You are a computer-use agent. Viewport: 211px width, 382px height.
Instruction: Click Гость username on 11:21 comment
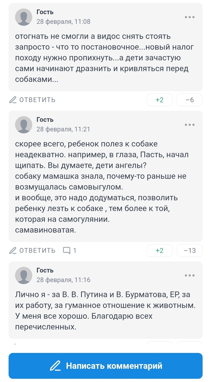(x=45, y=120)
